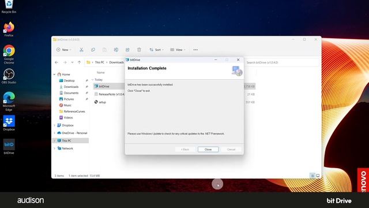Click the Share icon in Explorer toolbar

click(127, 50)
